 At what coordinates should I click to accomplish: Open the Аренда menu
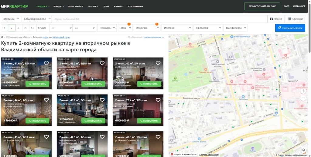59,6
